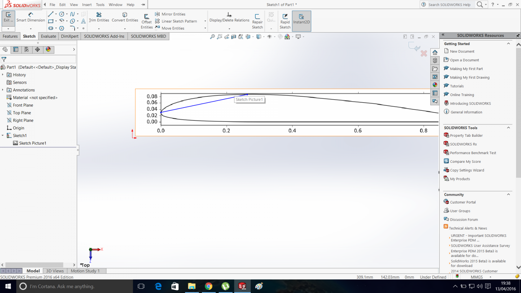Choose the Sketch Fillet tool
This screenshot has width=521, height=293.
[x=73, y=28]
